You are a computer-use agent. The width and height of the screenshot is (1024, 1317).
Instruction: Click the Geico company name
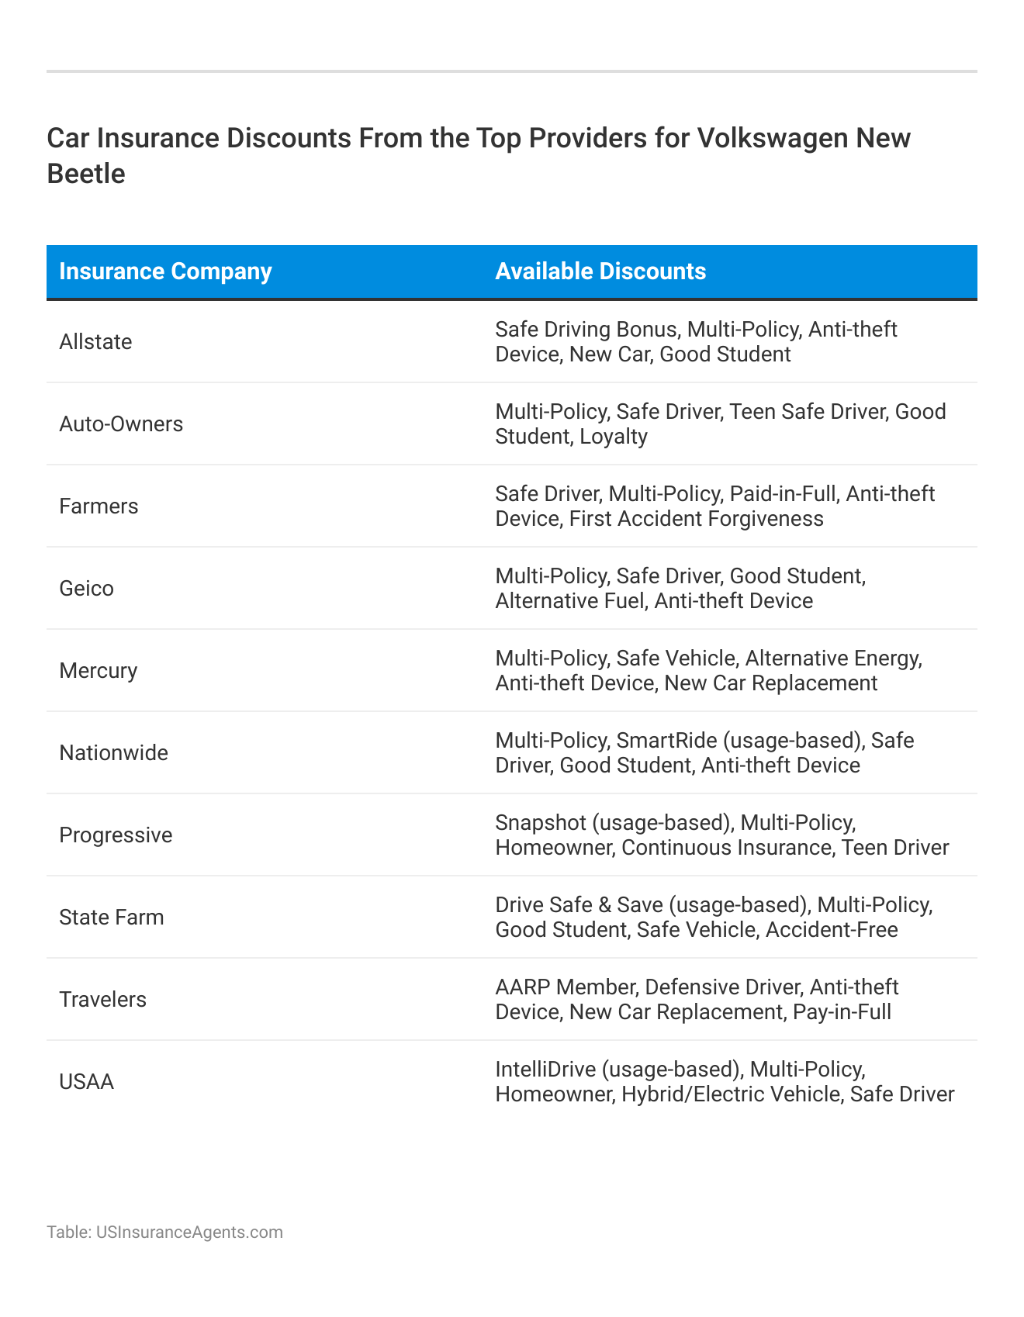click(x=86, y=589)
